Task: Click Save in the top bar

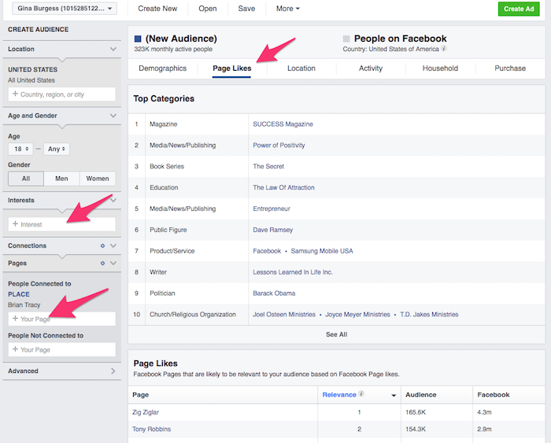Action: [246, 9]
